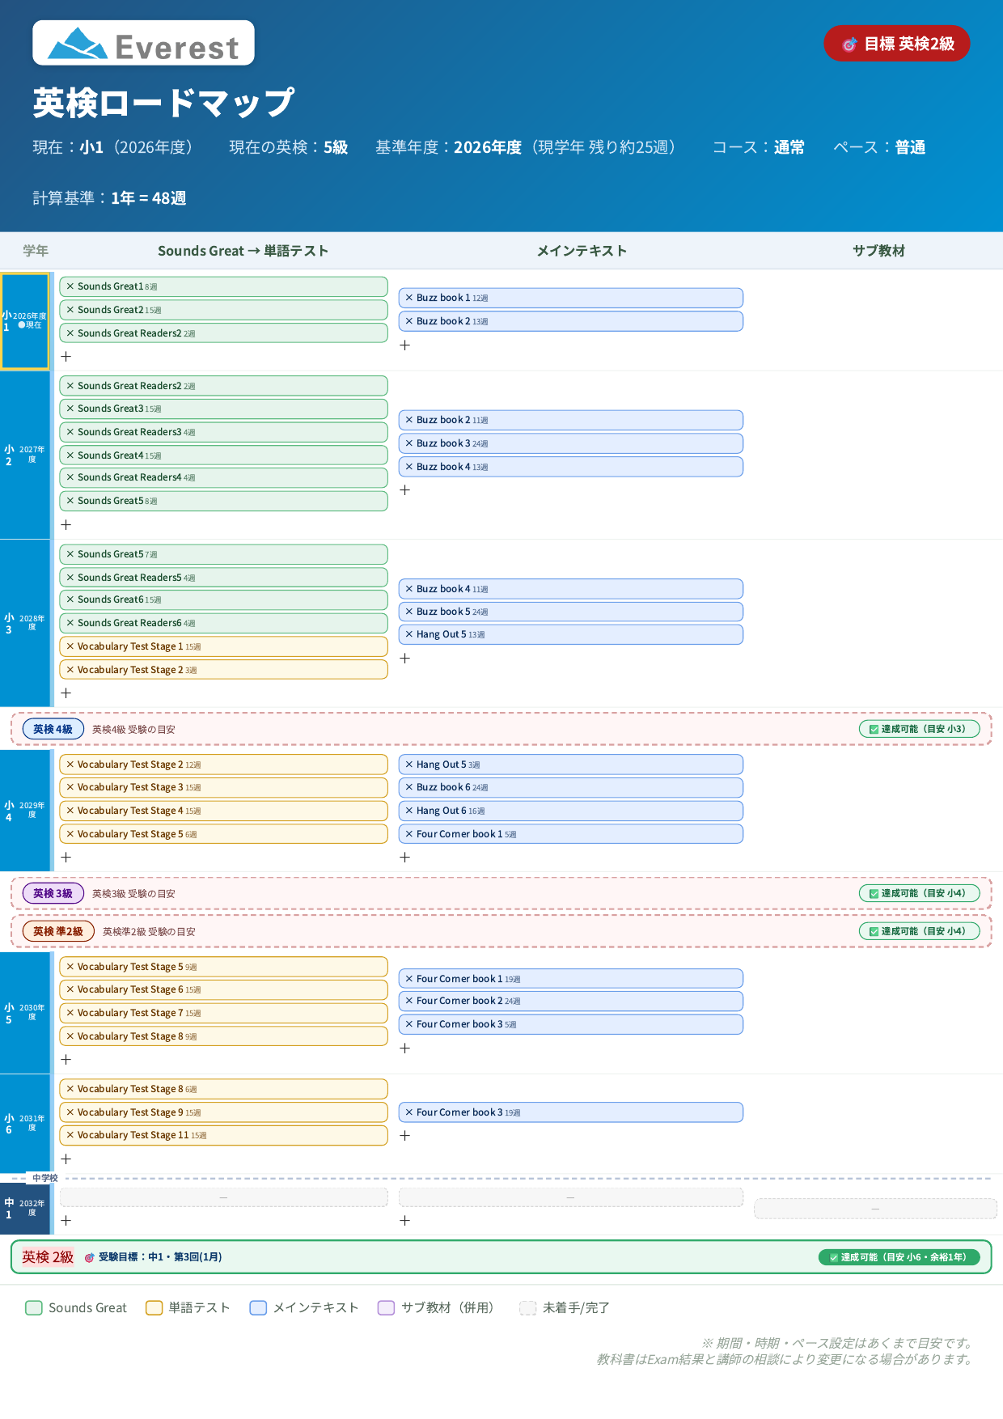Add Sounds Great item to 小1 row

[66, 356]
